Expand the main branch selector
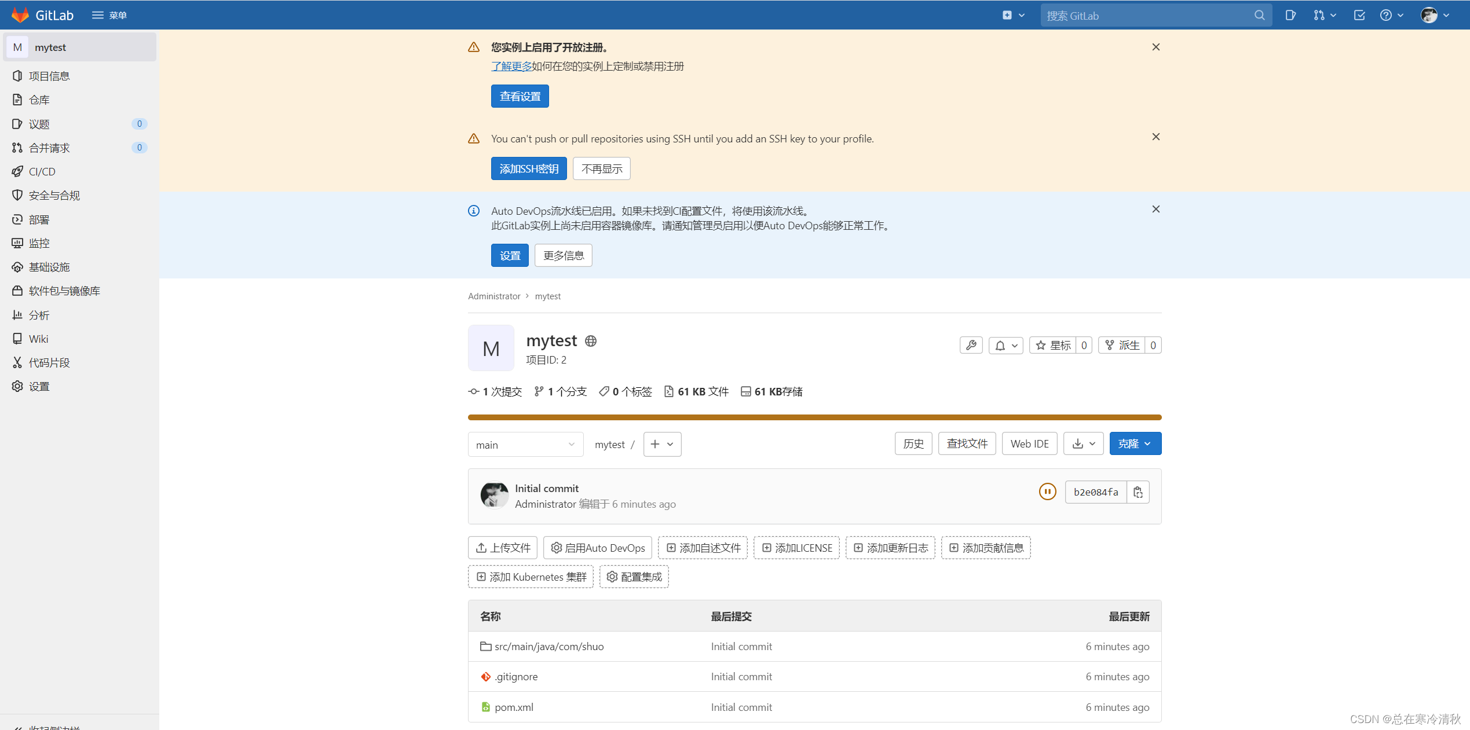The height and width of the screenshot is (730, 1470). [525, 444]
